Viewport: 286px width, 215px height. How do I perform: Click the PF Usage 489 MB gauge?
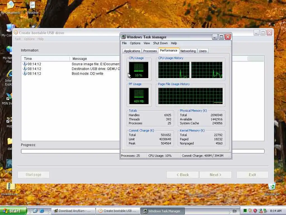[x=139, y=96]
